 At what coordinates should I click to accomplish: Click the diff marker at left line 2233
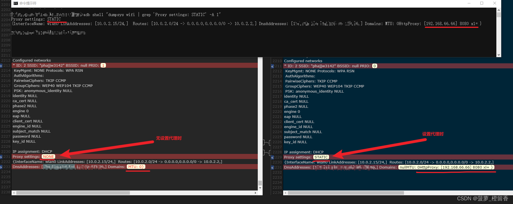point(1,167)
